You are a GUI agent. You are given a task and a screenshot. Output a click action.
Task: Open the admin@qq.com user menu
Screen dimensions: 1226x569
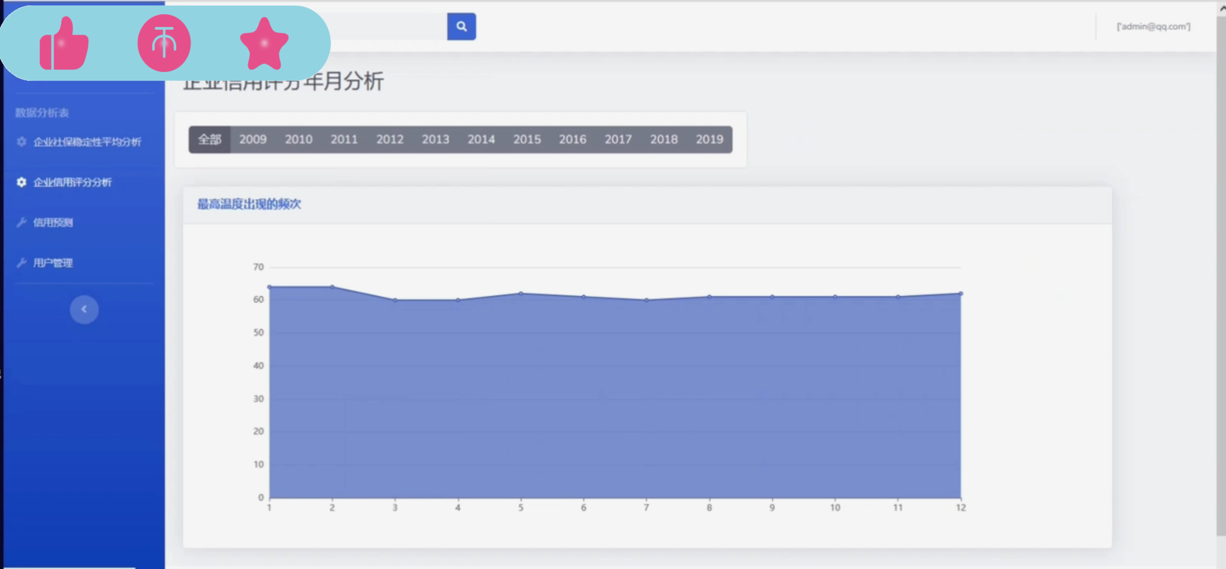pyautogui.click(x=1153, y=27)
